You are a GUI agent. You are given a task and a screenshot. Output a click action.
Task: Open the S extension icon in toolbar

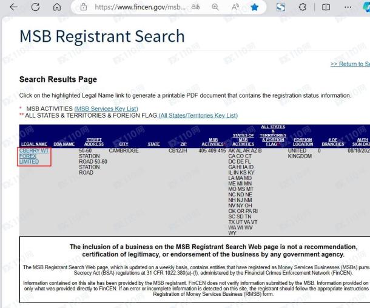[x=281, y=7]
